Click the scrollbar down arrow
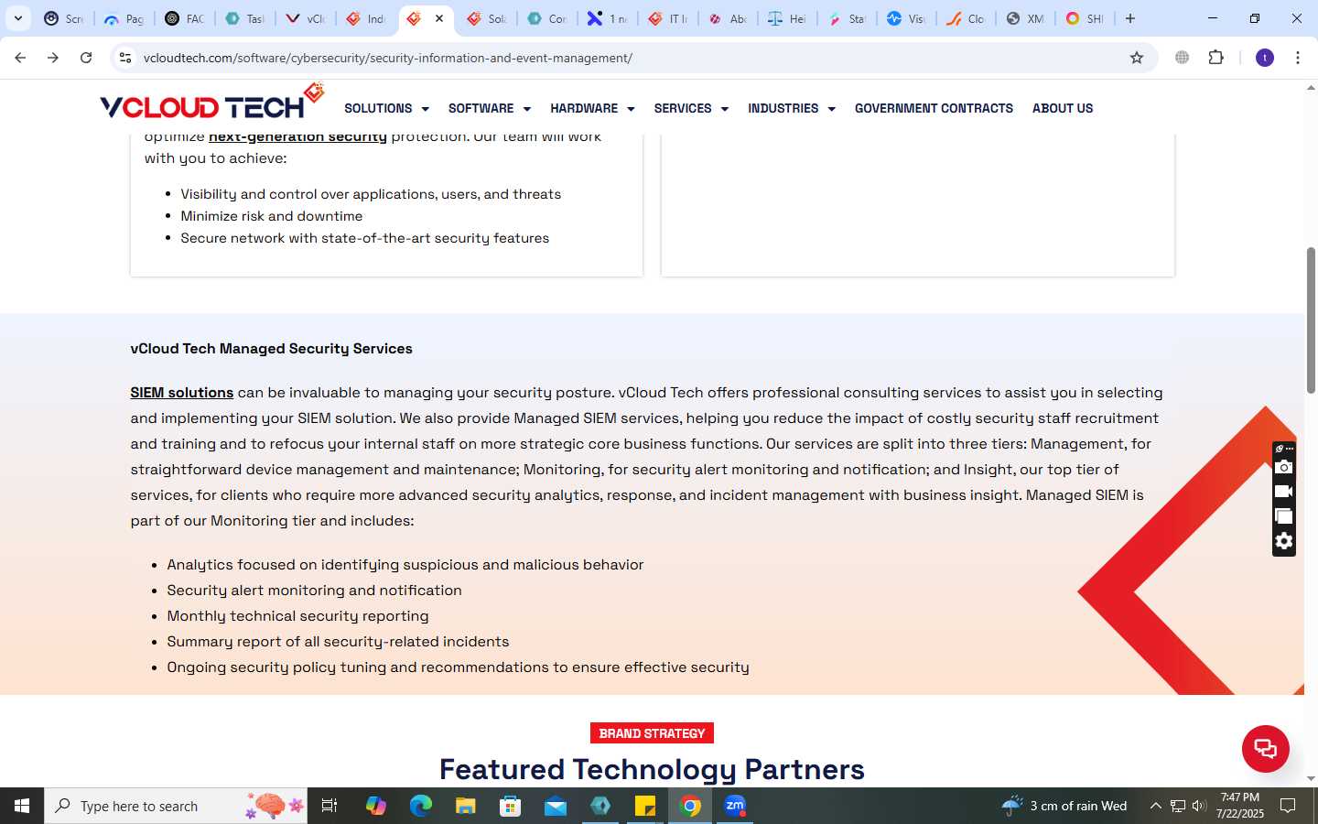 pyautogui.click(x=1311, y=778)
